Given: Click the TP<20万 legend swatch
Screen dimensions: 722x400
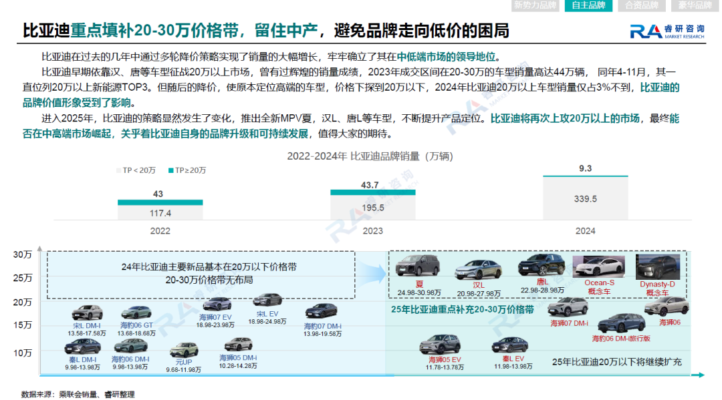Looking at the screenshot, I should point(119,170).
